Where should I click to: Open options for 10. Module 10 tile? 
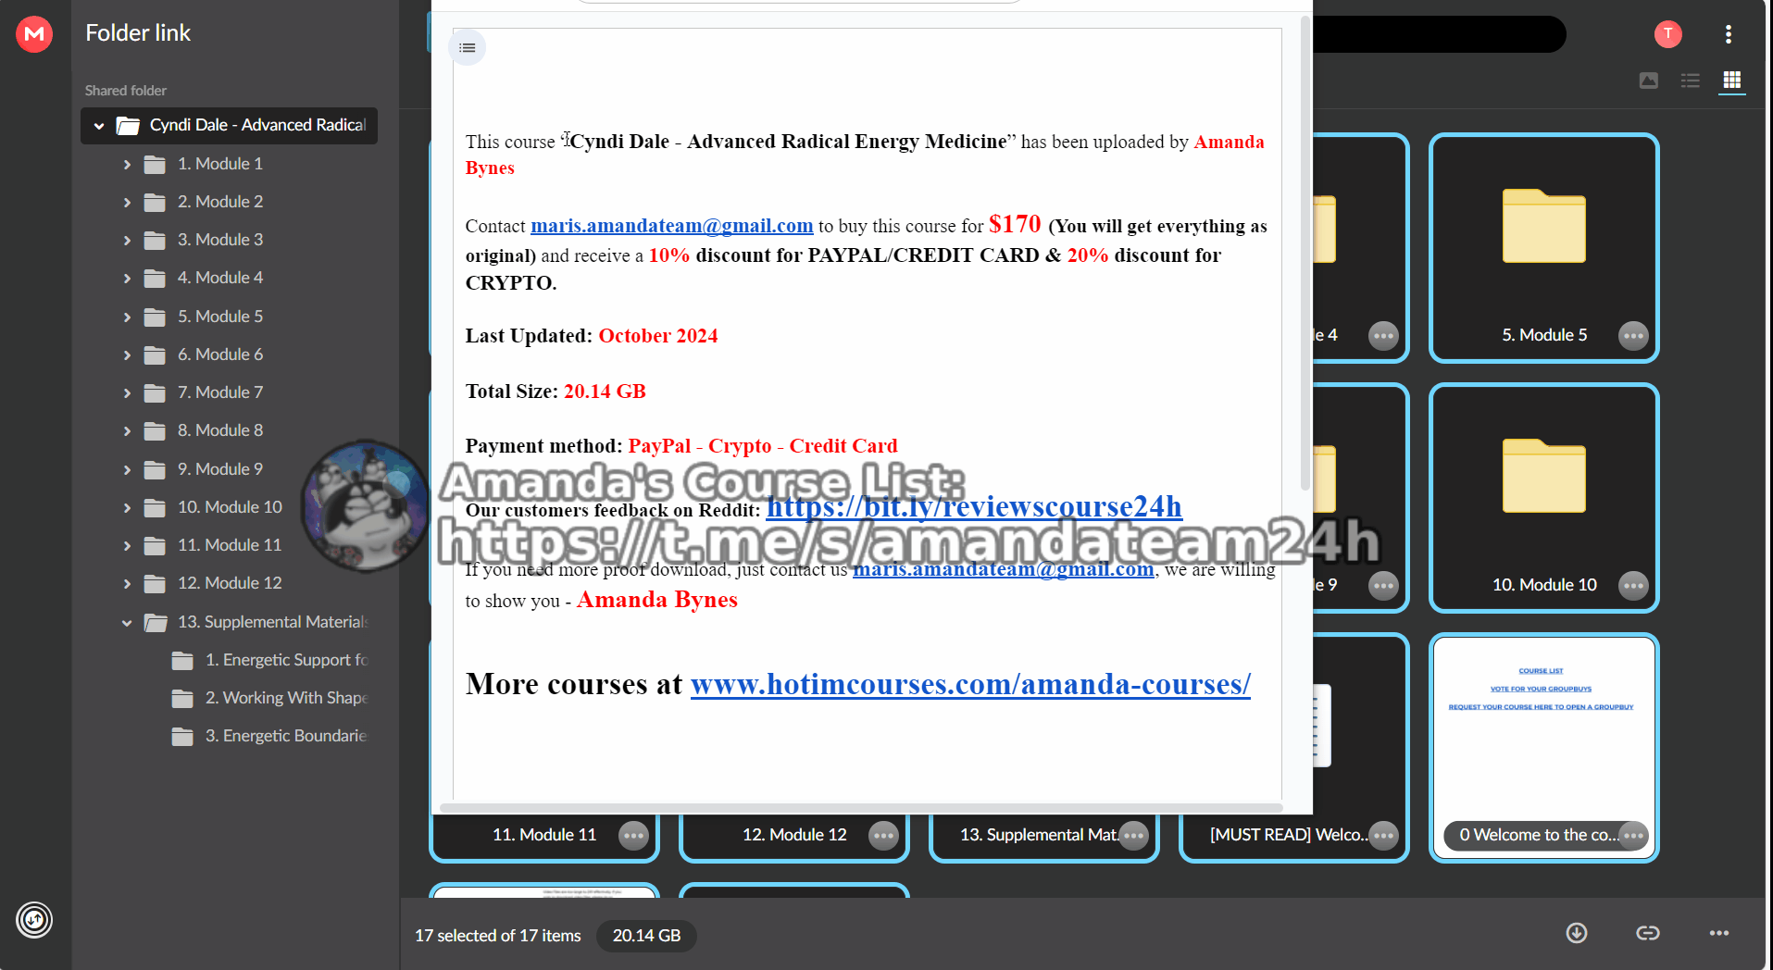click(x=1633, y=586)
